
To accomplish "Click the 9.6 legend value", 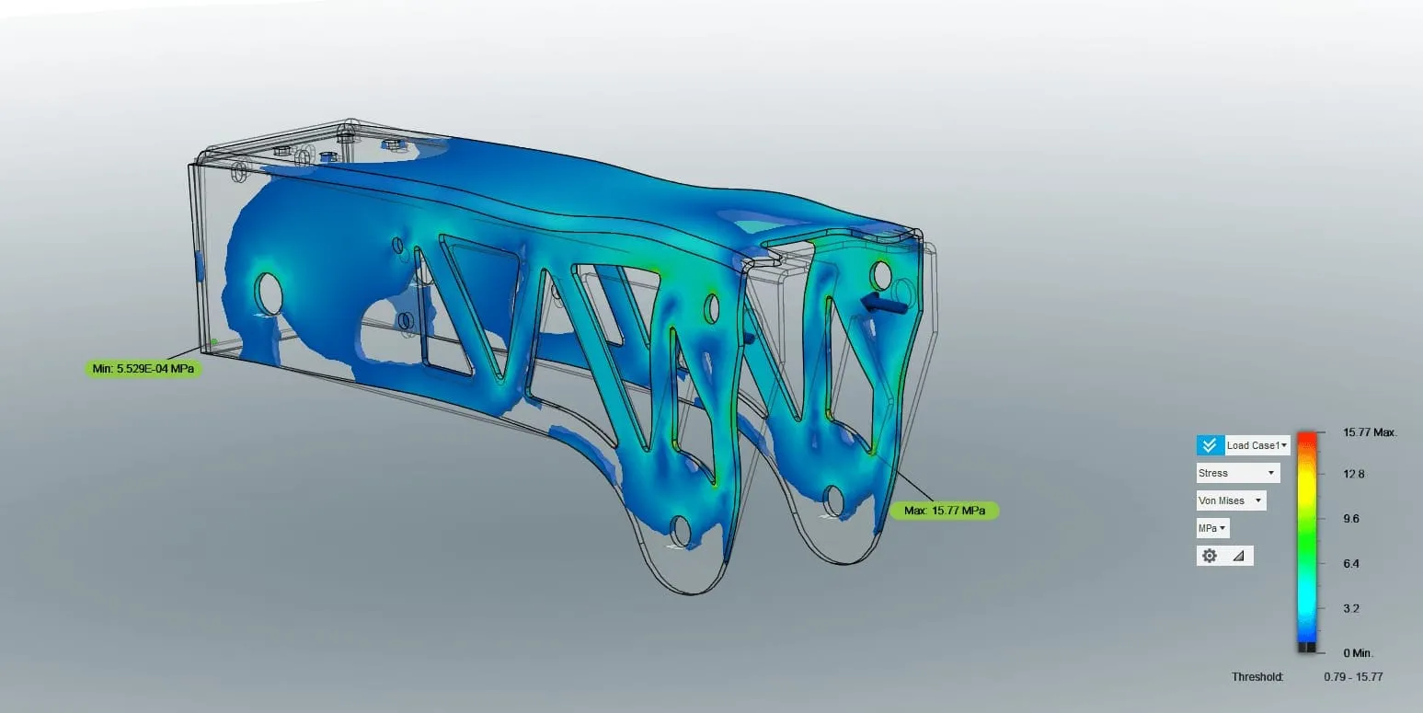I will click(1351, 519).
